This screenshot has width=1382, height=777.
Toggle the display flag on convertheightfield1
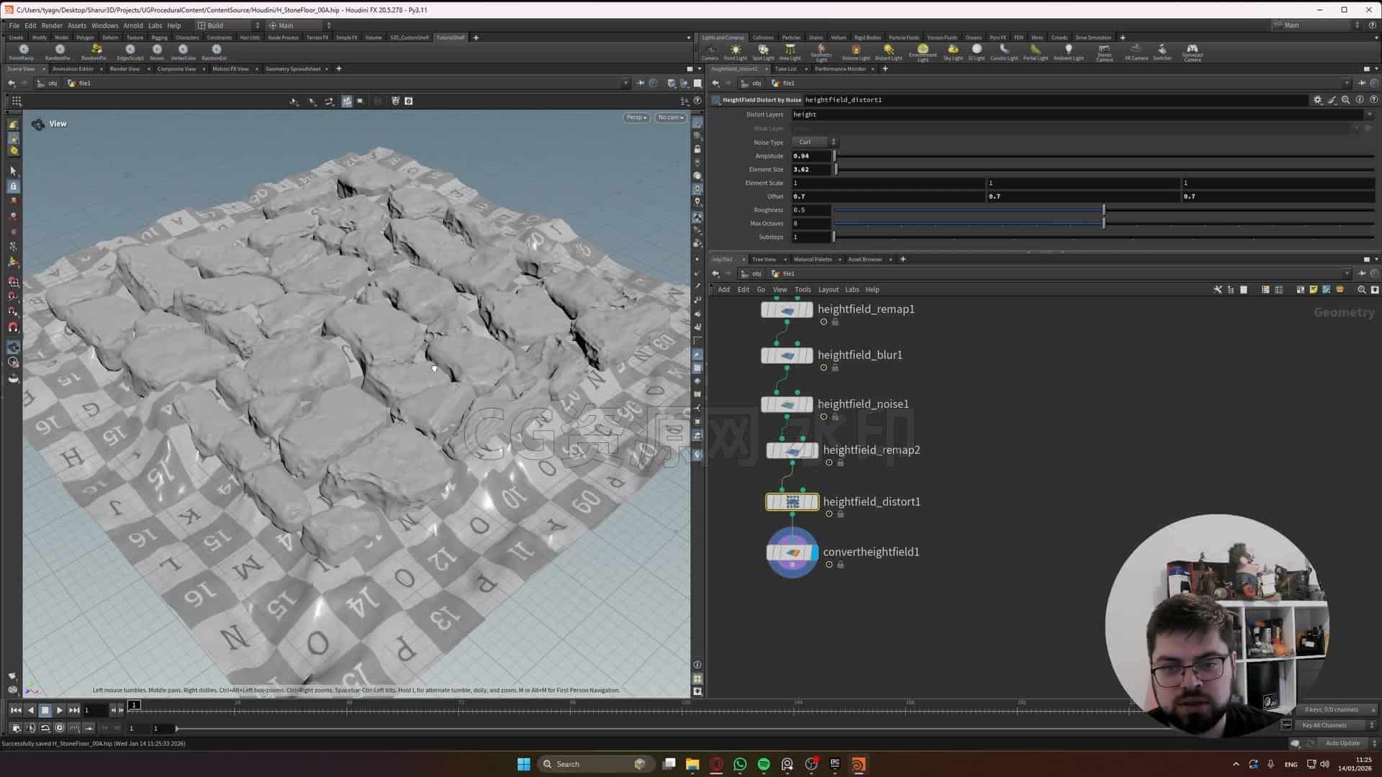coord(814,553)
